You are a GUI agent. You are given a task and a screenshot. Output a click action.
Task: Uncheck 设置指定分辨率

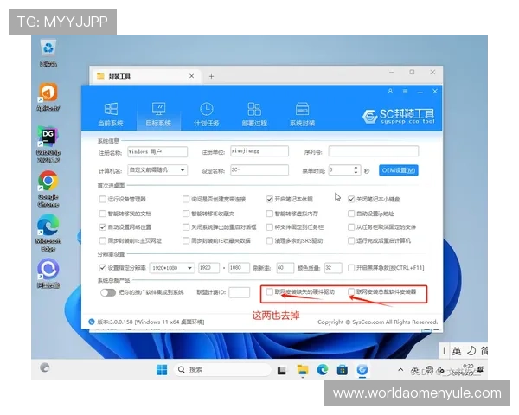tap(103, 267)
